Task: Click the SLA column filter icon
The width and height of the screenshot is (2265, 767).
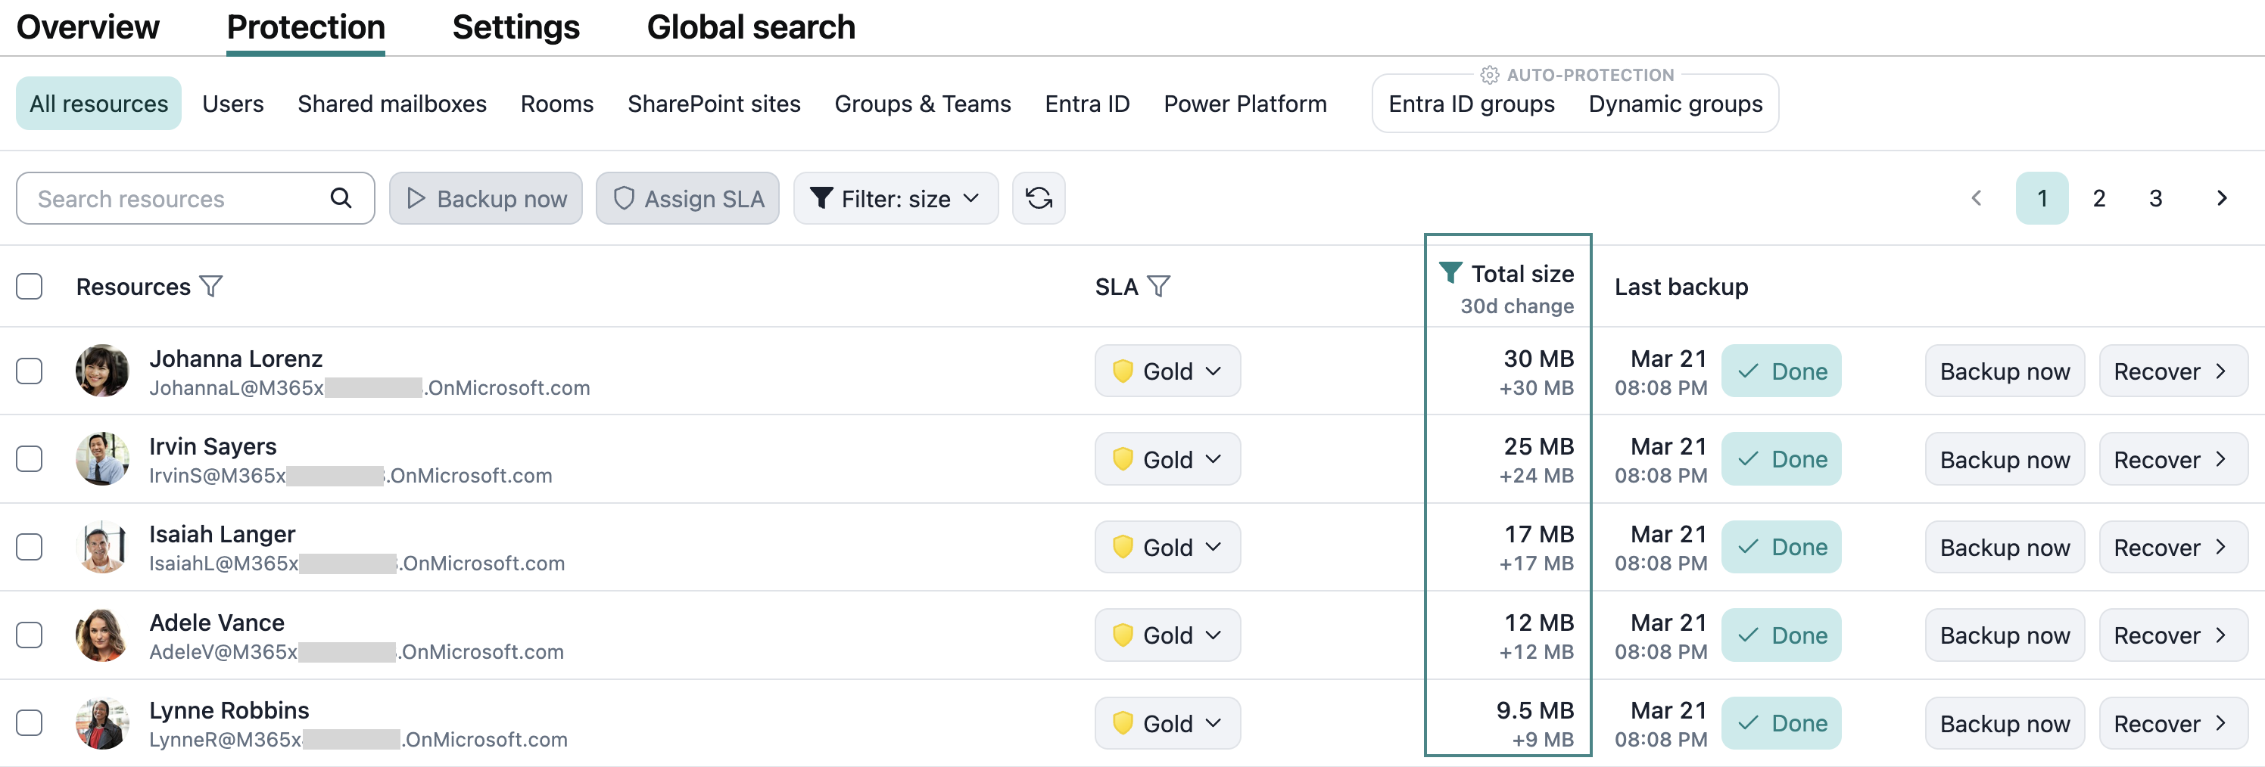Action: coord(1159,287)
